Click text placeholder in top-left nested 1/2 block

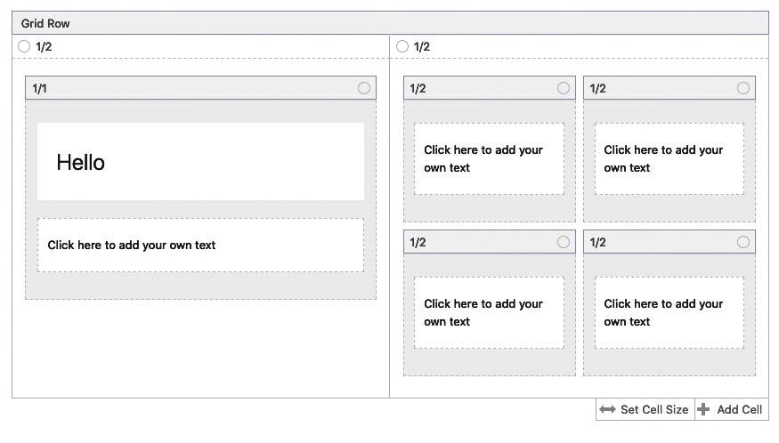coord(490,159)
